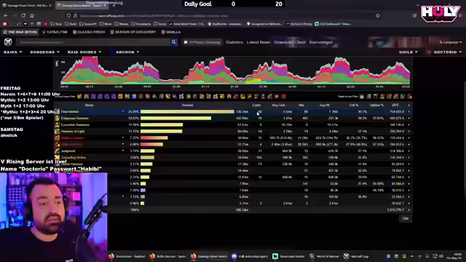Sort the table by DPS column
The height and width of the screenshot is (262, 466).
tap(395, 105)
